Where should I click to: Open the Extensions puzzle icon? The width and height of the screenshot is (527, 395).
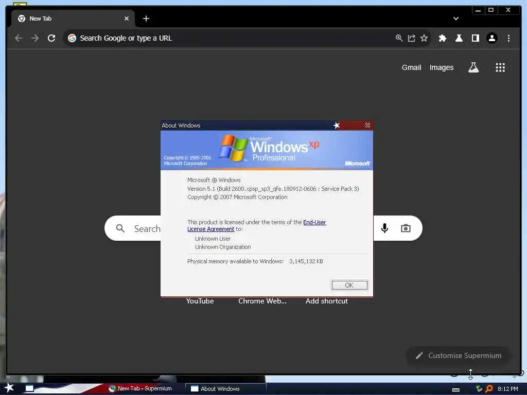443,38
